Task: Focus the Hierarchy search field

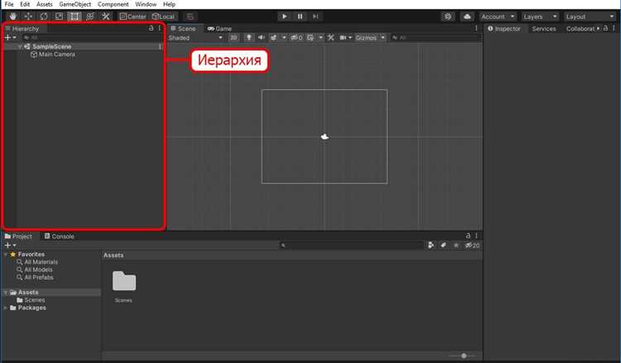Action: 91,37
